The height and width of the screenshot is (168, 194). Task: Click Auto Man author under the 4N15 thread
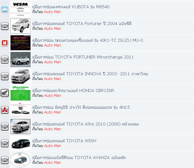coord(52,112)
